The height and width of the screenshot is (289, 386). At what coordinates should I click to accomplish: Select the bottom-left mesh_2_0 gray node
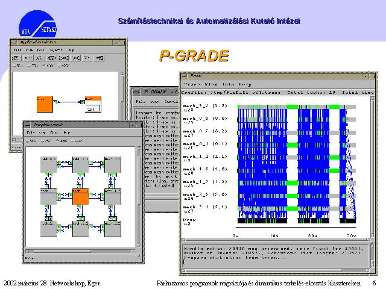click(48, 229)
